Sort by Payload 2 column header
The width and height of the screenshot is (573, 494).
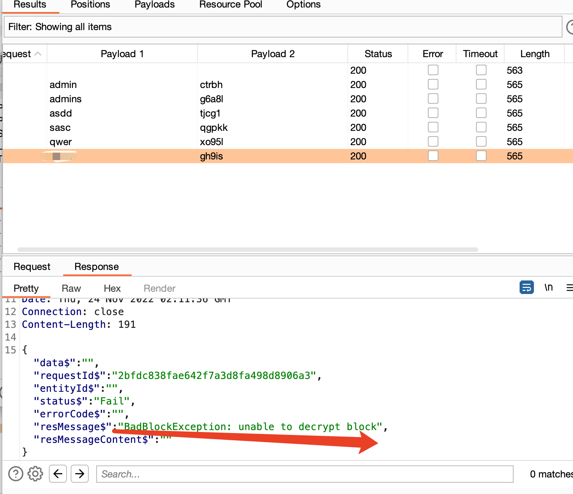273,54
